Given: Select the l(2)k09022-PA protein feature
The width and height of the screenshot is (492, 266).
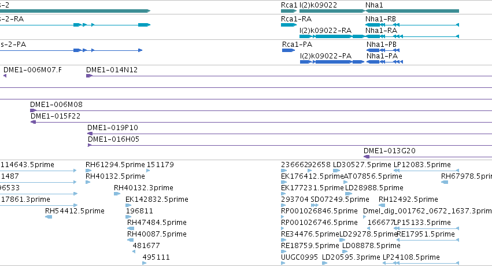Looking at the screenshot, I should point(332,62).
